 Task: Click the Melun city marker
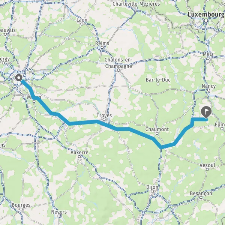coord(34,102)
